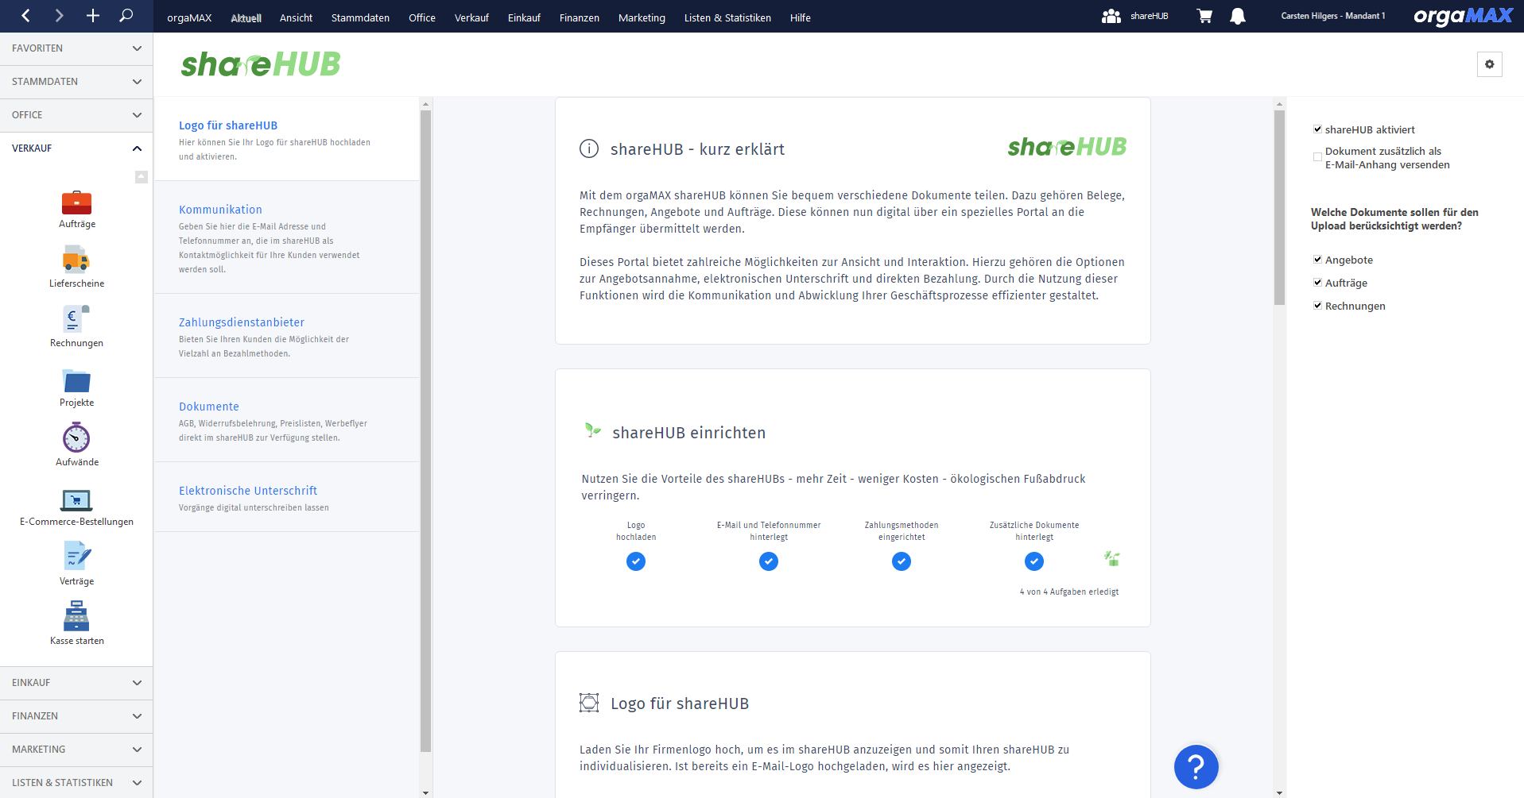Expand the STAMMDATEN sidebar section
The height and width of the screenshot is (798, 1524).
click(76, 82)
